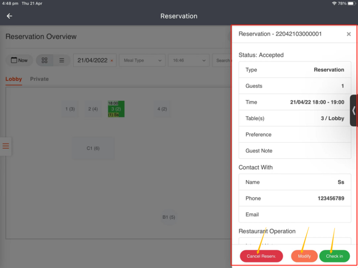The image size is (358, 268).
Task: Select the Lobby tab
Action: click(13, 79)
